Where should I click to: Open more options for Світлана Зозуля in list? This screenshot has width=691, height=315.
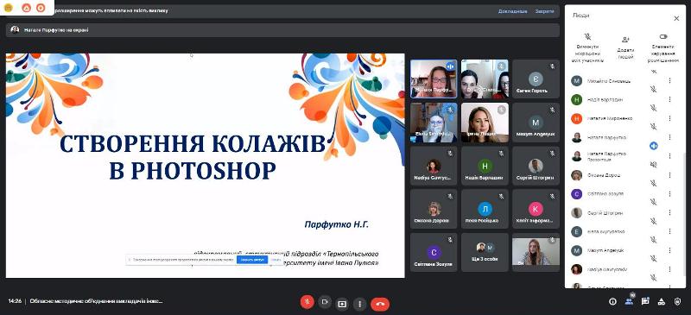(670, 194)
